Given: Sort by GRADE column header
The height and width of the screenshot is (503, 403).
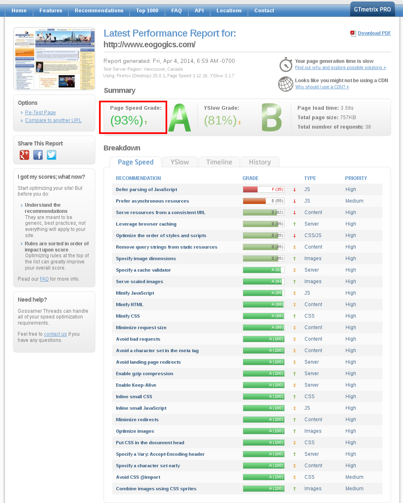Looking at the screenshot, I should pos(251,178).
